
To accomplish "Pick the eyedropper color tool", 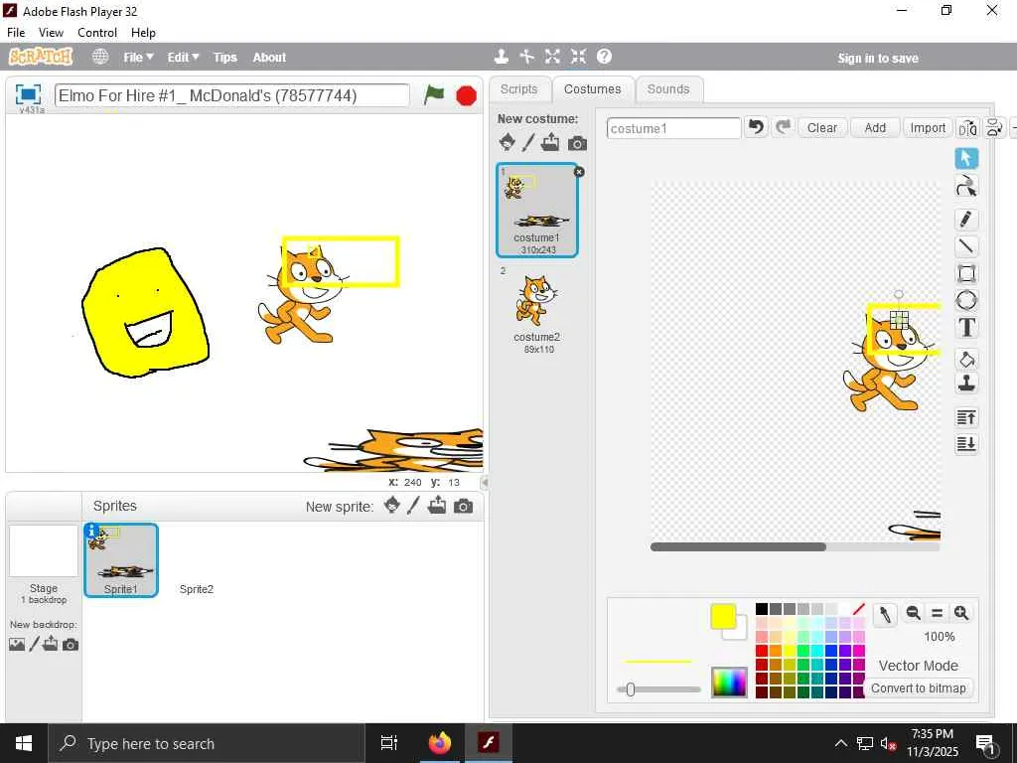I will point(885,614).
